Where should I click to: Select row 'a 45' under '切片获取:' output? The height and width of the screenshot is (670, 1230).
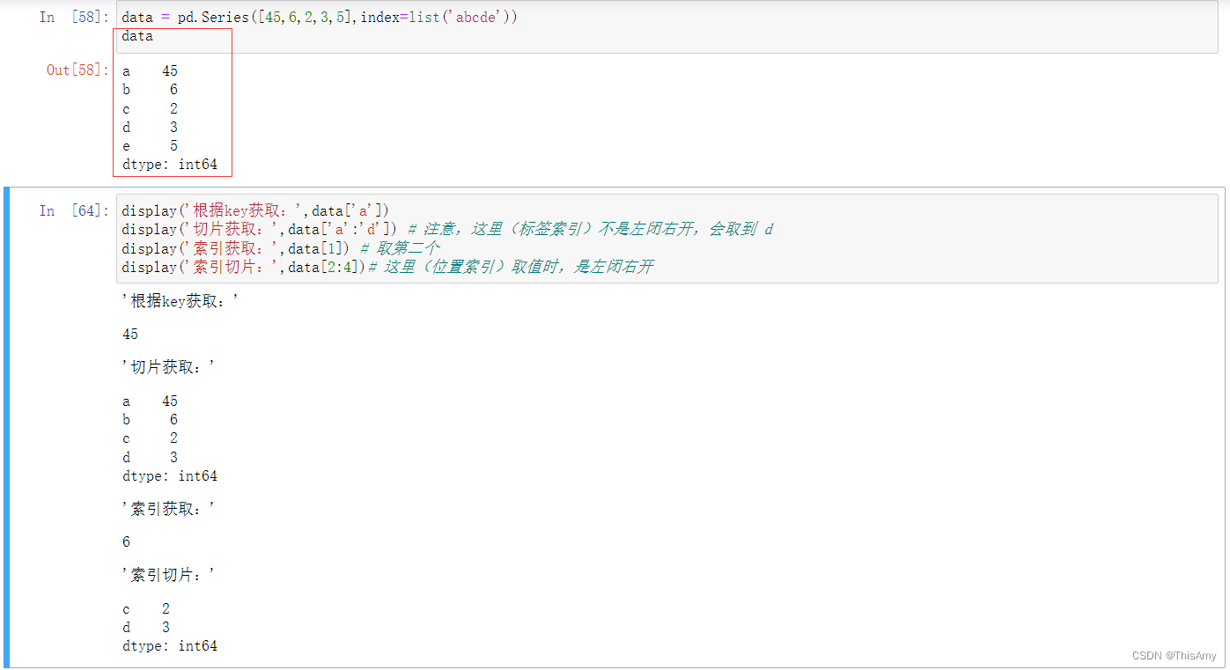[x=150, y=401]
